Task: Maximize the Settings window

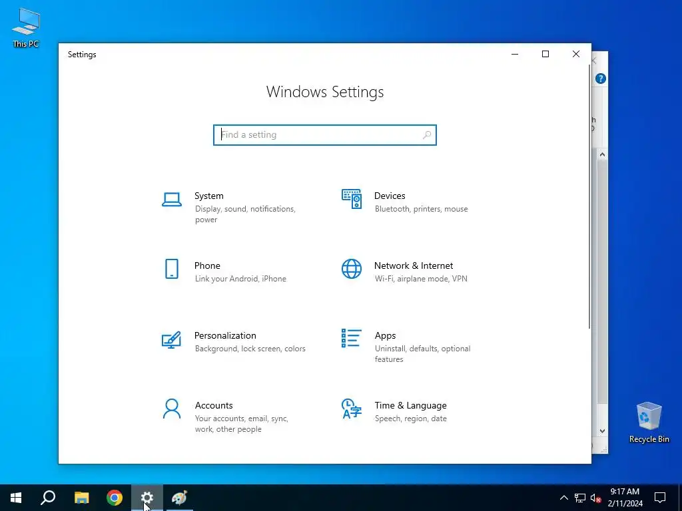Action: tap(545, 55)
